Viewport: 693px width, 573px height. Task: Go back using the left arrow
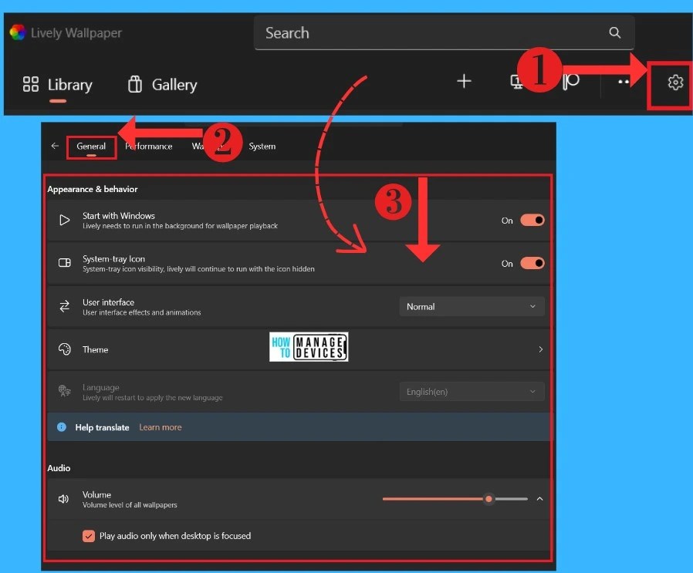(55, 146)
